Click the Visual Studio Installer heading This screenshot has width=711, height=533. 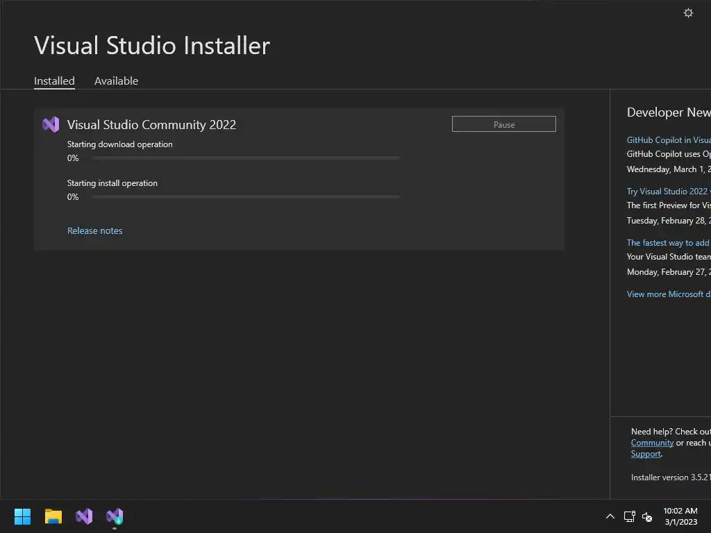pyautogui.click(x=152, y=45)
